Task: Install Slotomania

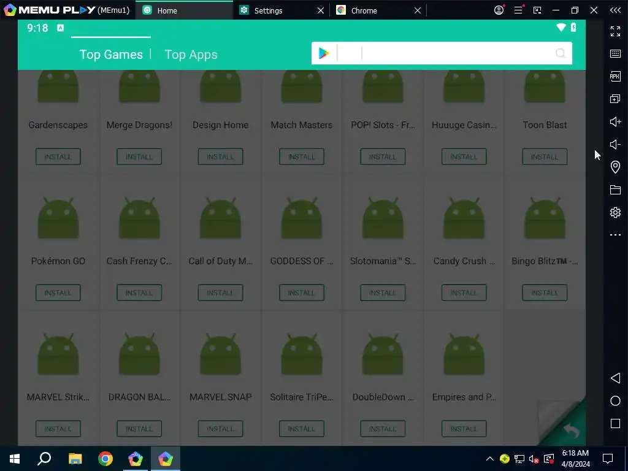Action: (383, 293)
